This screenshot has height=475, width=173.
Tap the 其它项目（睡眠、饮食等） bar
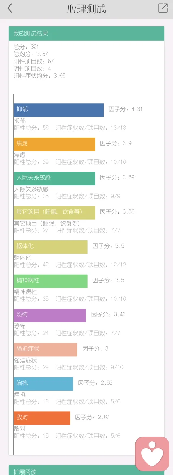tap(54, 213)
